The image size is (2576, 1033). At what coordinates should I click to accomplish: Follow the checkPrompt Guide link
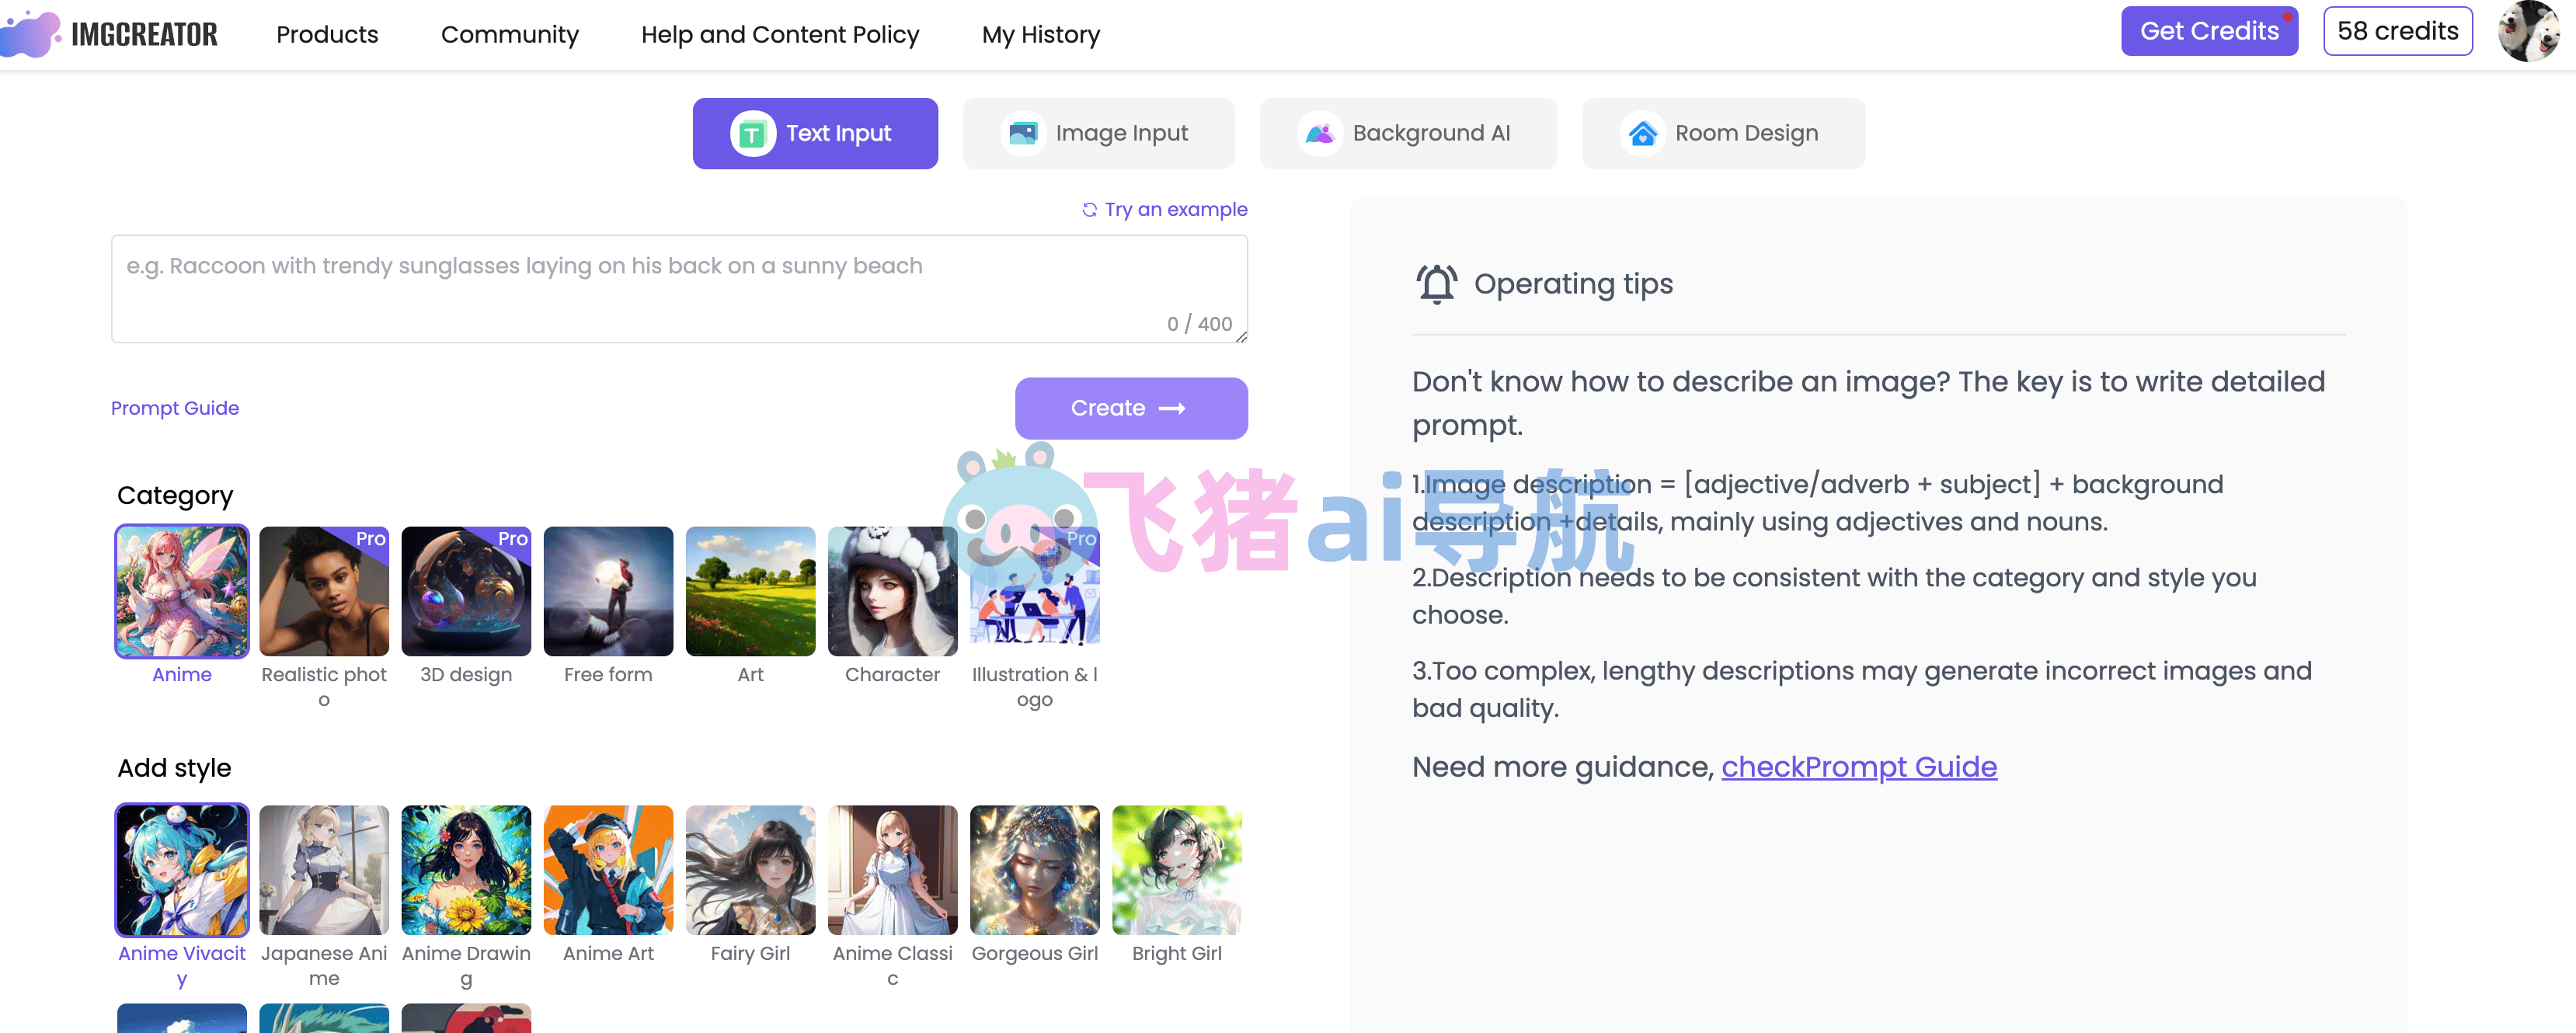[1858, 767]
